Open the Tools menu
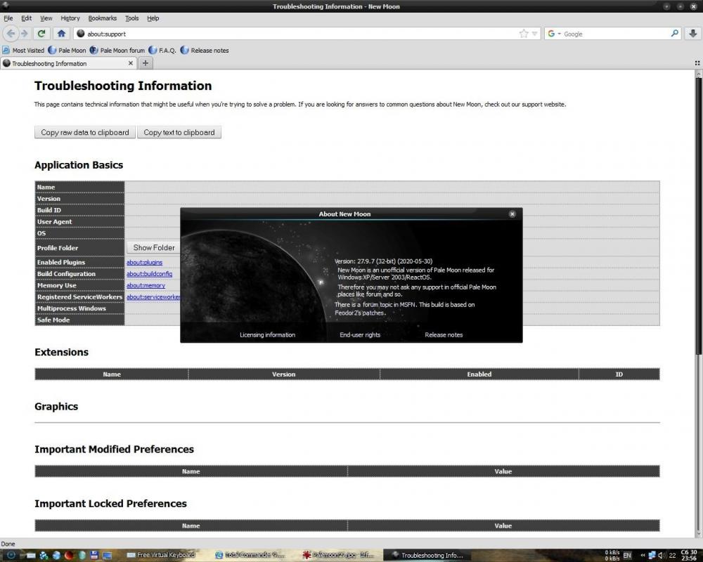This screenshot has height=562, width=703. click(x=132, y=18)
